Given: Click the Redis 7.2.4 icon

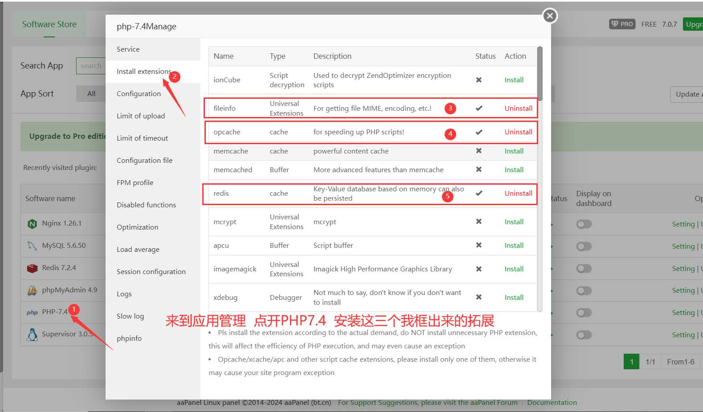Looking at the screenshot, I should click(x=32, y=268).
